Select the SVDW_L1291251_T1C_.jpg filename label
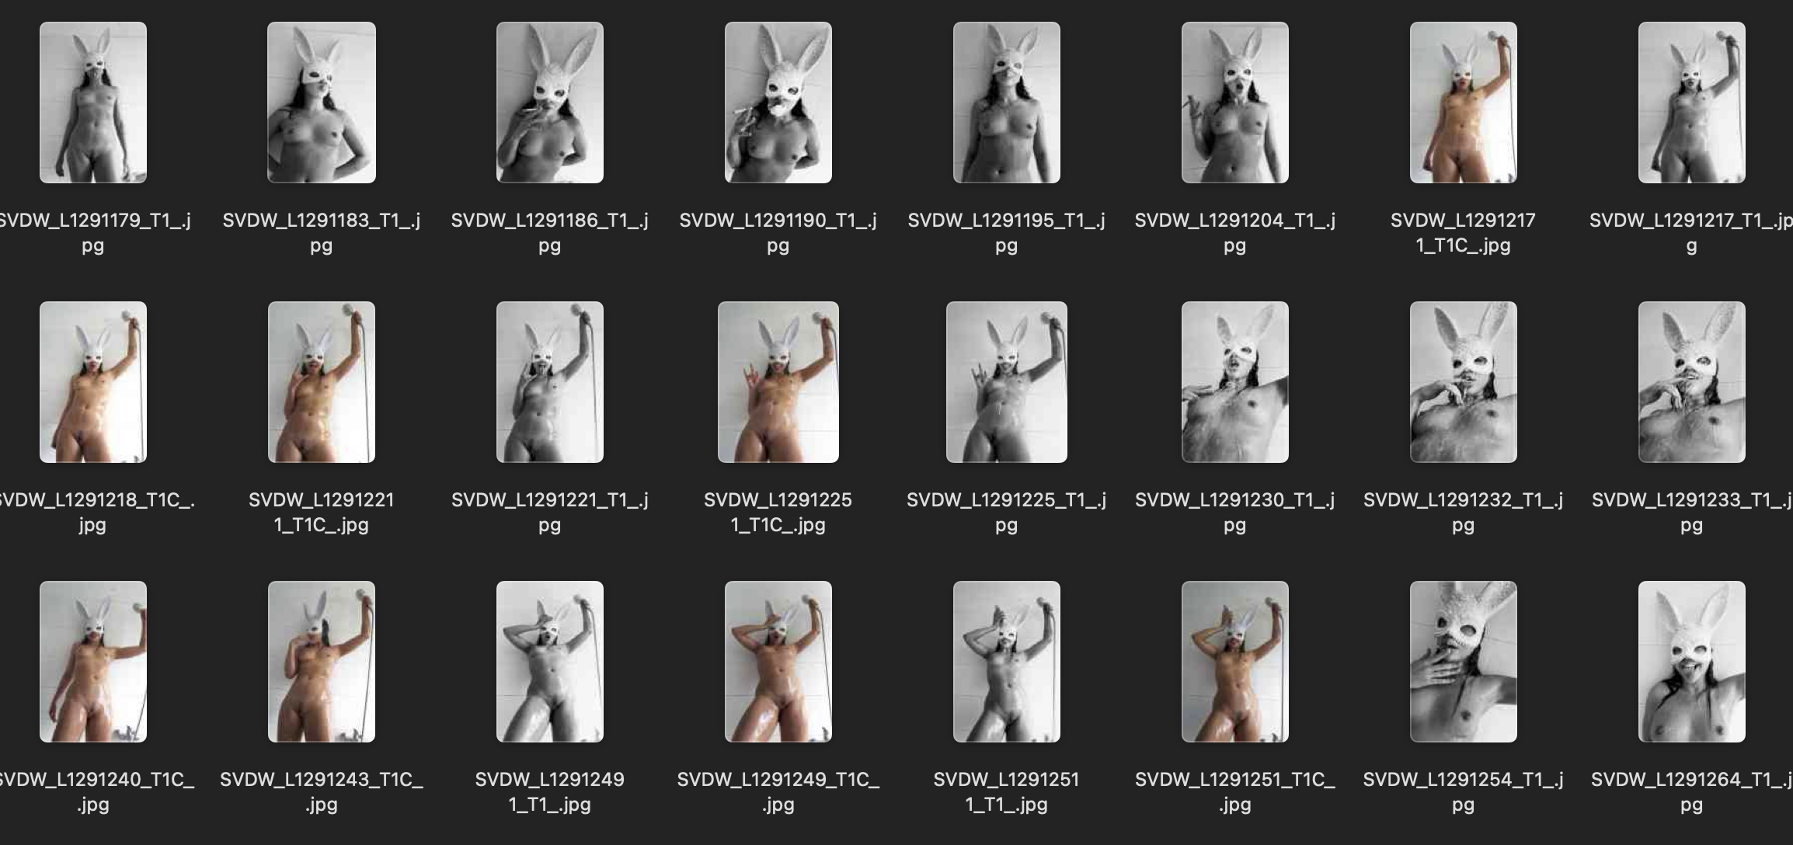Screen dimensions: 1793x845 1234,791
